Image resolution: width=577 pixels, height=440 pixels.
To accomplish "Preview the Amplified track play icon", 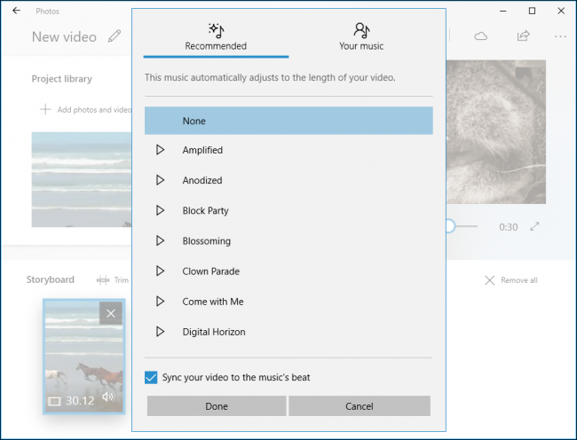I will click(160, 150).
